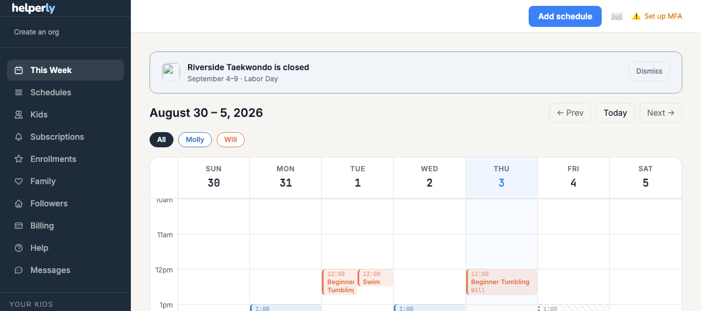Open Monday's 1:00 event
Screen dimensions: 701x311
286,307
